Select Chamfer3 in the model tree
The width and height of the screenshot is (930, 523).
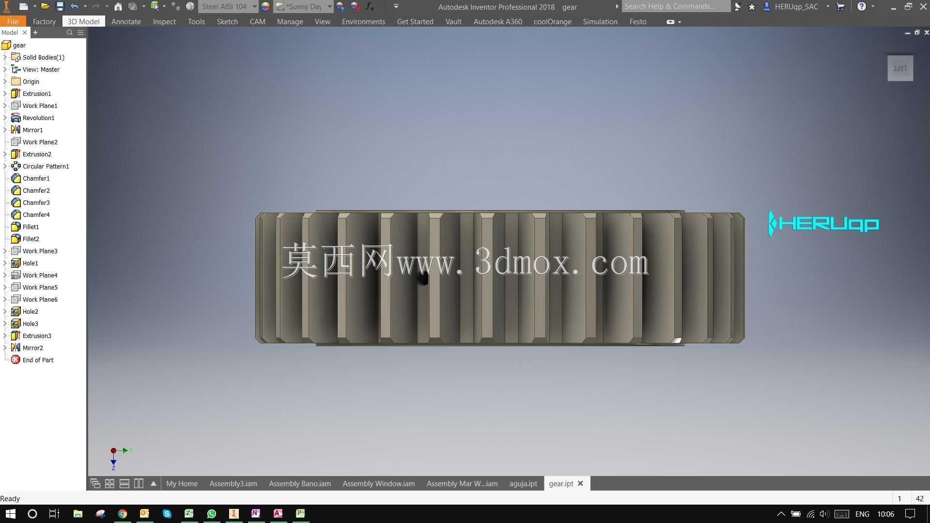coord(36,202)
